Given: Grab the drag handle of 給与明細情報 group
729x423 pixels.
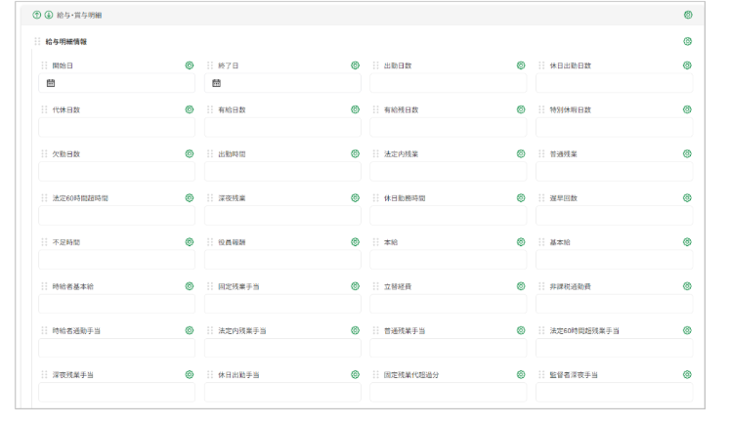Looking at the screenshot, I should pyautogui.click(x=37, y=41).
